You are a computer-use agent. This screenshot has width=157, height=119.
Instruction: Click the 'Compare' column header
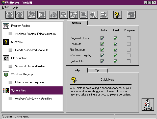(129, 30)
